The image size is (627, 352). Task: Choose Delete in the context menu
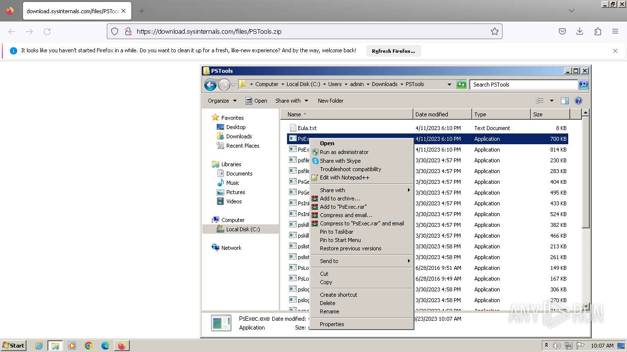[362, 303]
